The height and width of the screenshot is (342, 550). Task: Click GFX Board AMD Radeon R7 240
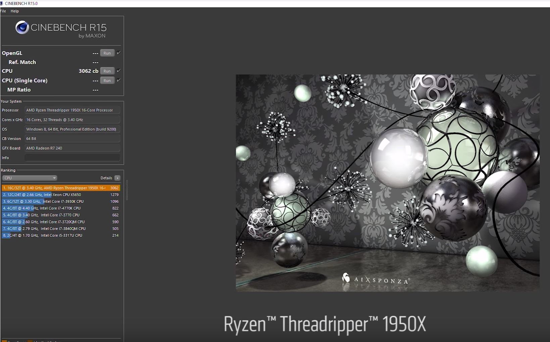(x=72, y=148)
